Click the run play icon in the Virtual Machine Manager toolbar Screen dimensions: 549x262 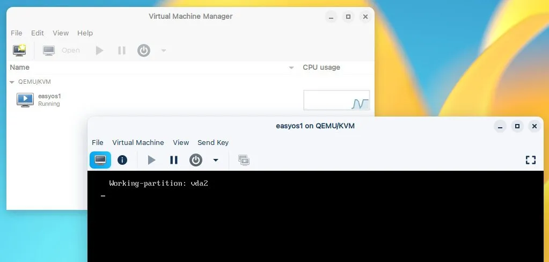point(99,50)
